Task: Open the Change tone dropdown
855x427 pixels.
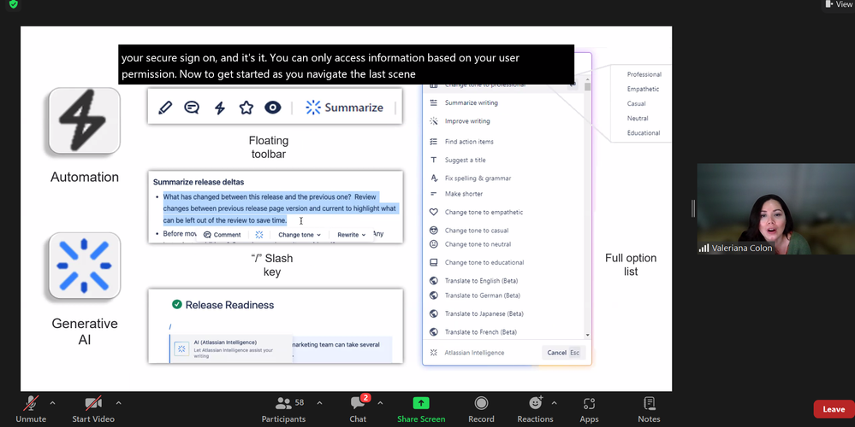Action: 300,235
